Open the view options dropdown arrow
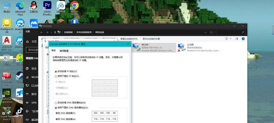The width and height of the screenshot is (274, 123). [x=231, y=39]
